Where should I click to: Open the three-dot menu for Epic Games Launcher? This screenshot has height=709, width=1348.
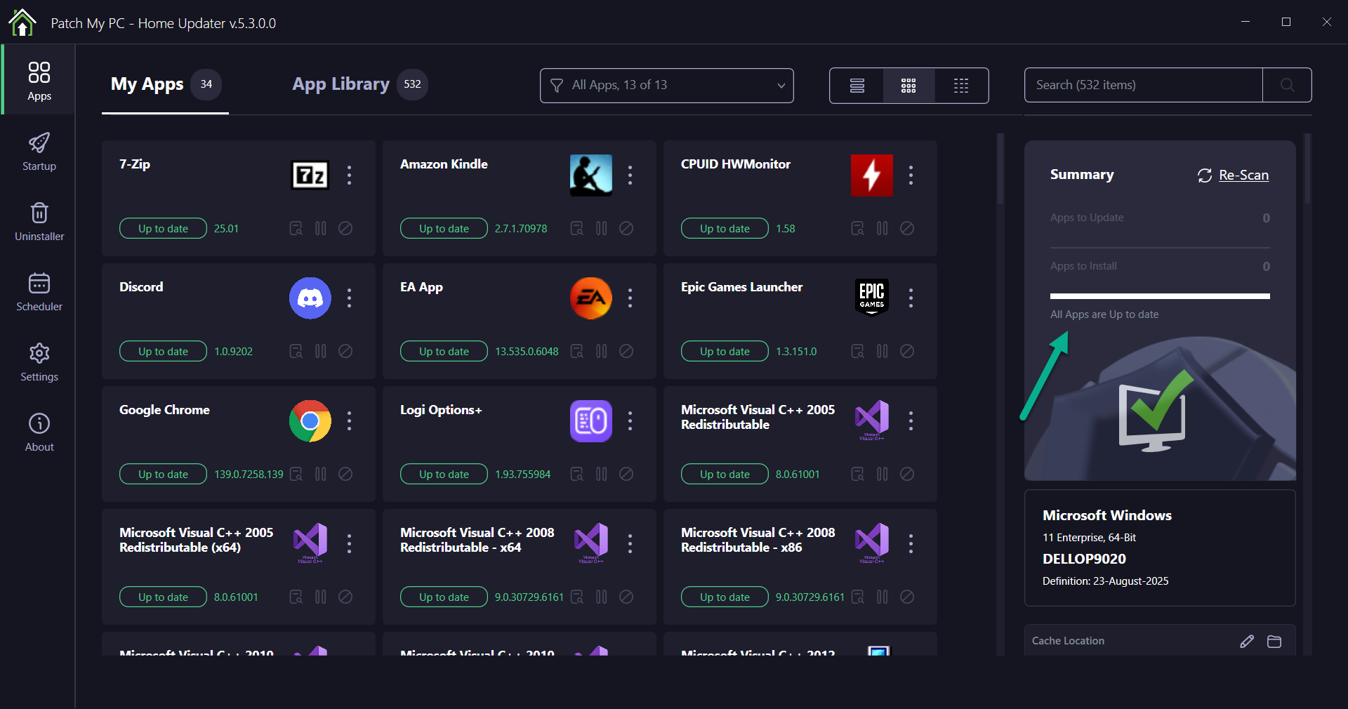(911, 298)
